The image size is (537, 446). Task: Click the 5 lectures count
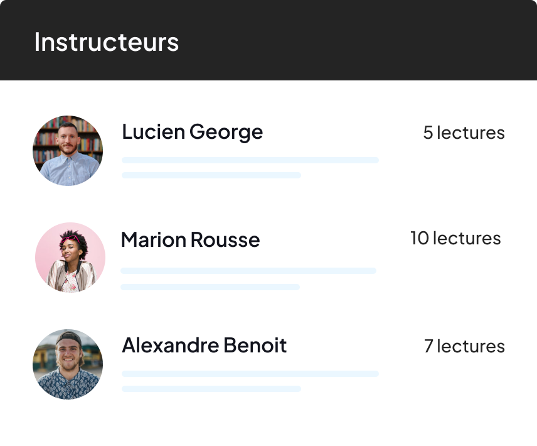464,133
